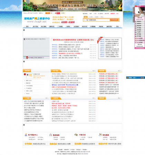Close the pink customer service chat widget

tap(144, 6)
